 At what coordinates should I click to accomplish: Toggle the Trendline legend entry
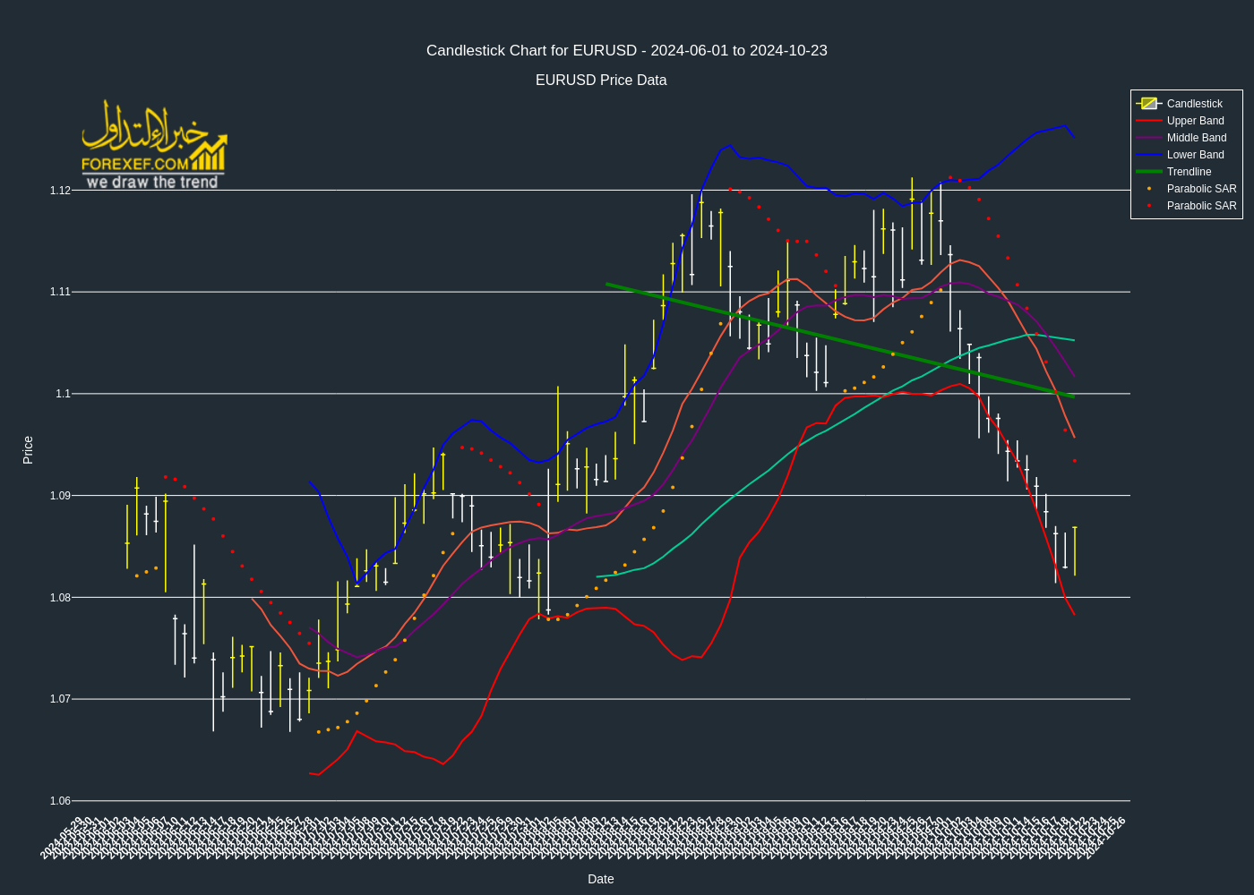[x=1186, y=172]
